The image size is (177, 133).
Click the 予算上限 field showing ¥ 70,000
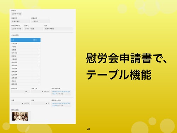point(40,92)
